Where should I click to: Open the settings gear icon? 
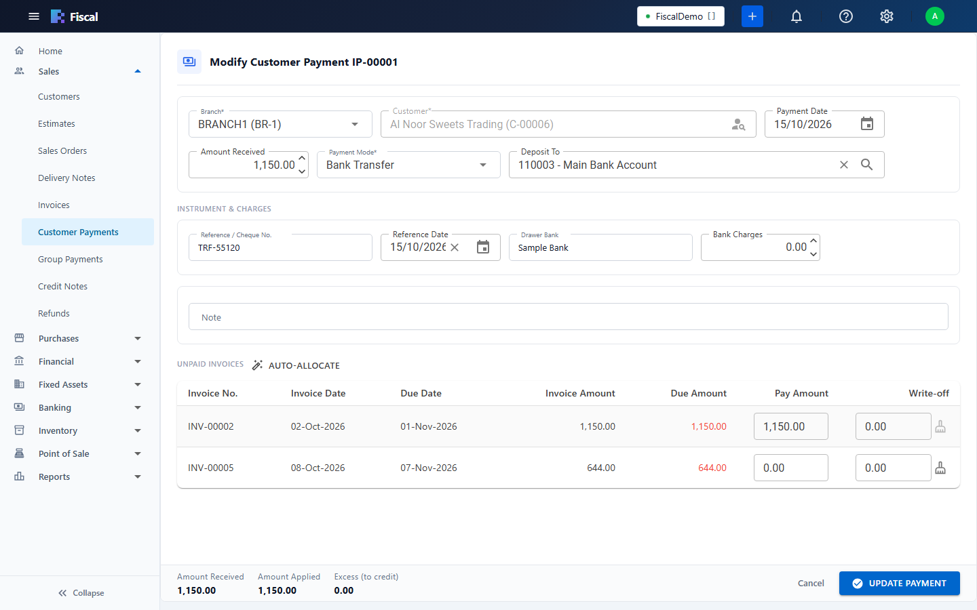(886, 16)
